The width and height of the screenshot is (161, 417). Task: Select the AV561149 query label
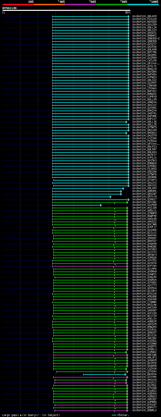tap(10, 8)
